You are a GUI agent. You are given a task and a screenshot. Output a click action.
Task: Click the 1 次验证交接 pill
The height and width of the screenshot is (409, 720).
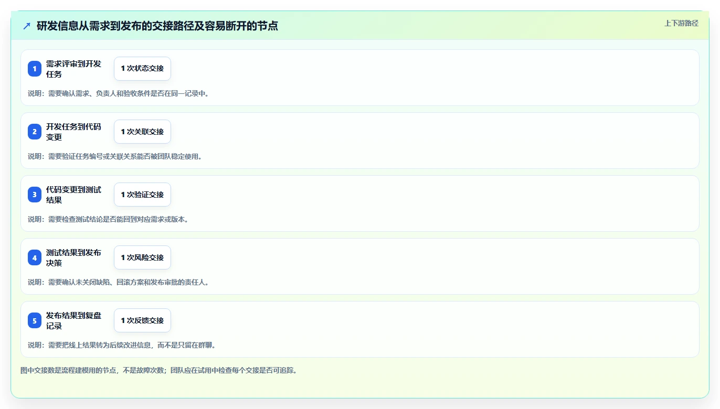(142, 195)
